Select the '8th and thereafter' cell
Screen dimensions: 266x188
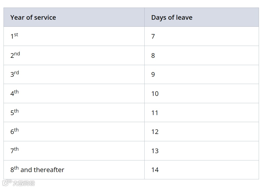click(x=74, y=170)
